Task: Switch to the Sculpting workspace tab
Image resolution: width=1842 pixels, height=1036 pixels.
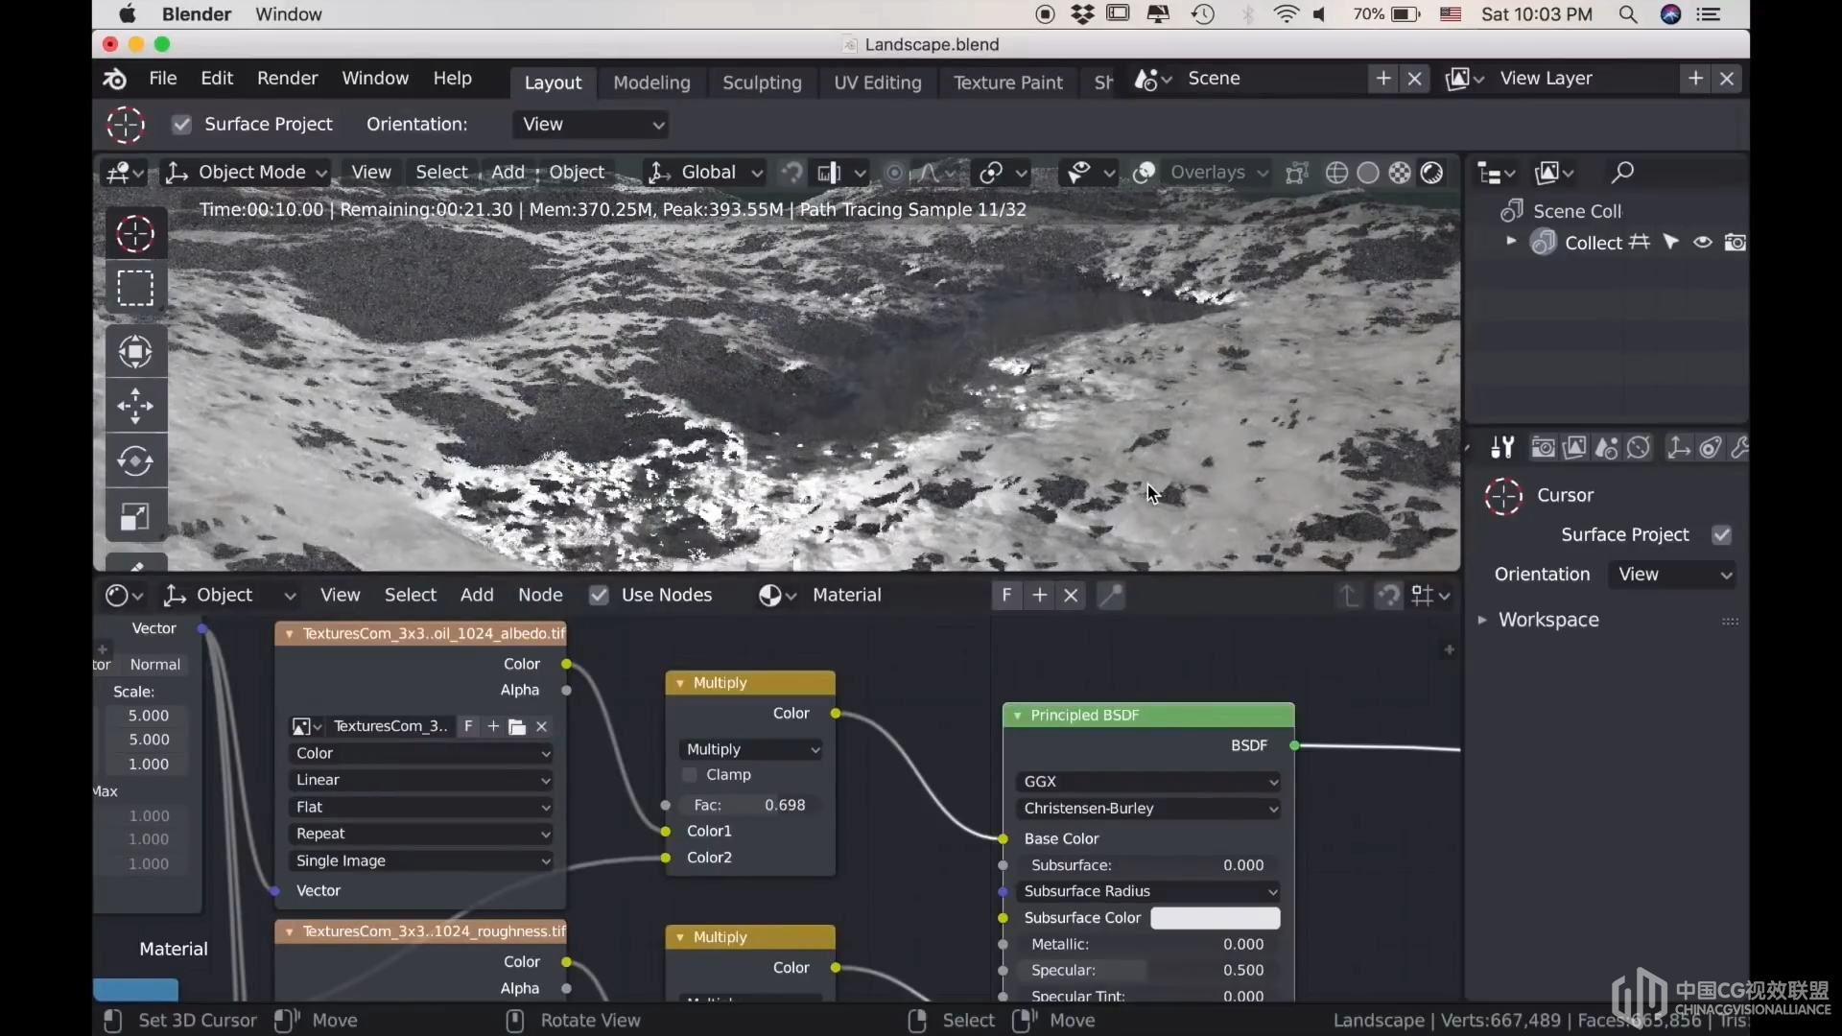Action: (762, 82)
